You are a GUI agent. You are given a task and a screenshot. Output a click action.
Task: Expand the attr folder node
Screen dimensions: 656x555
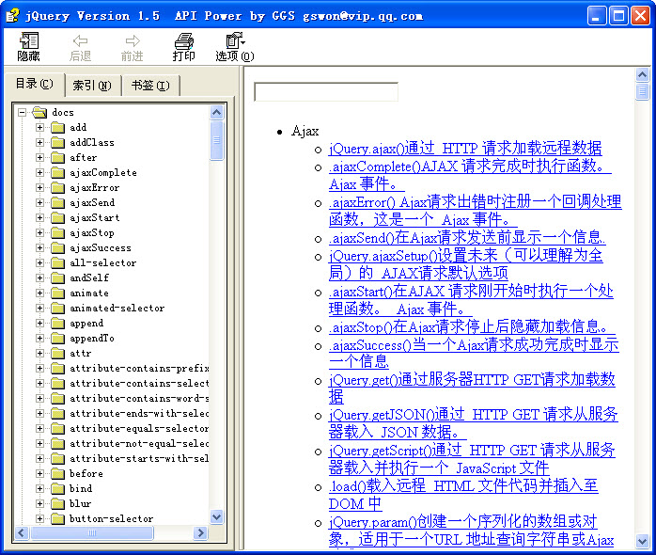pyautogui.click(x=39, y=353)
